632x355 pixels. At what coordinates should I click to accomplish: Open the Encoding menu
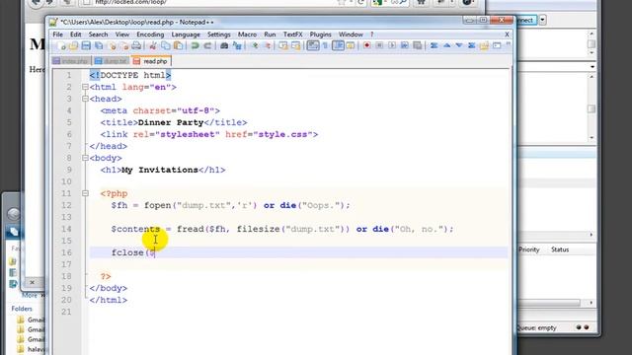pos(150,35)
